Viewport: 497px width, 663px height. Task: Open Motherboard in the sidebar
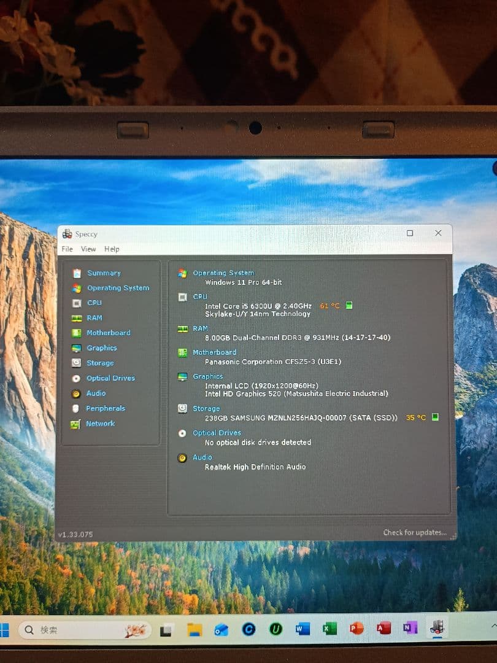(109, 333)
